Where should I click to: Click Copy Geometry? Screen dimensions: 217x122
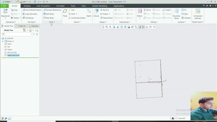[x=29, y=14]
